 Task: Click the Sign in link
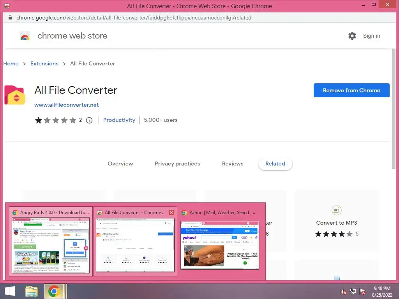[371, 36]
